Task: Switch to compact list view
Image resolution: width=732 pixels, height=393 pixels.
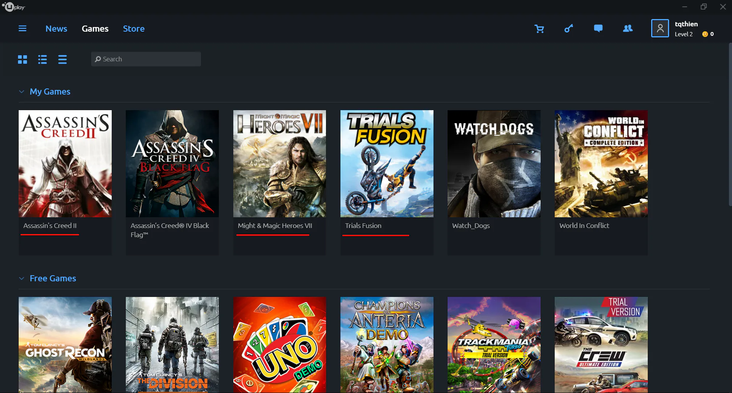Action: pos(63,59)
